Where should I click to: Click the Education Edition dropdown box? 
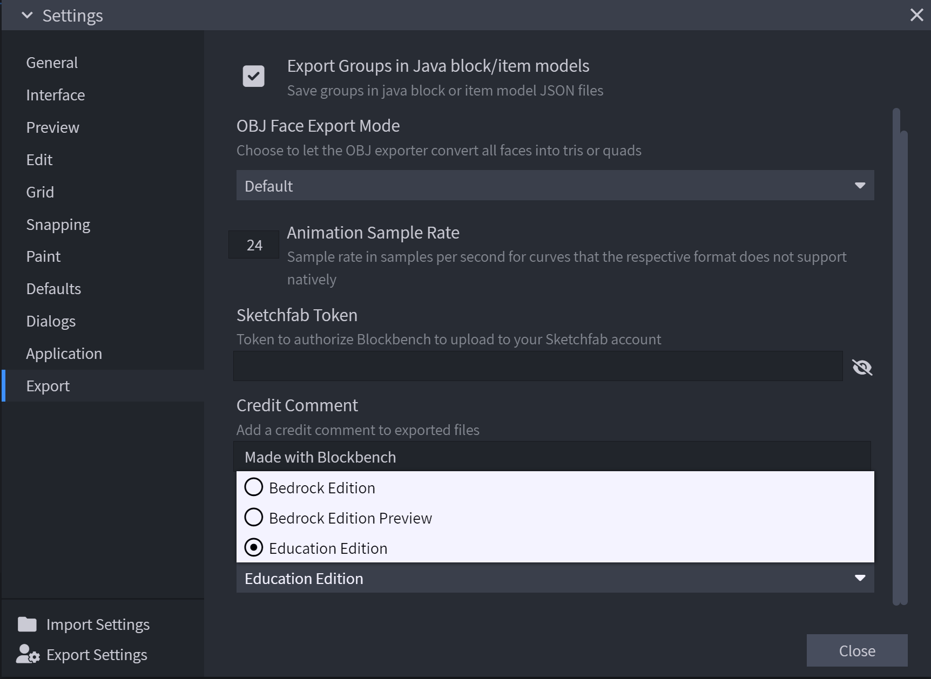point(555,578)
